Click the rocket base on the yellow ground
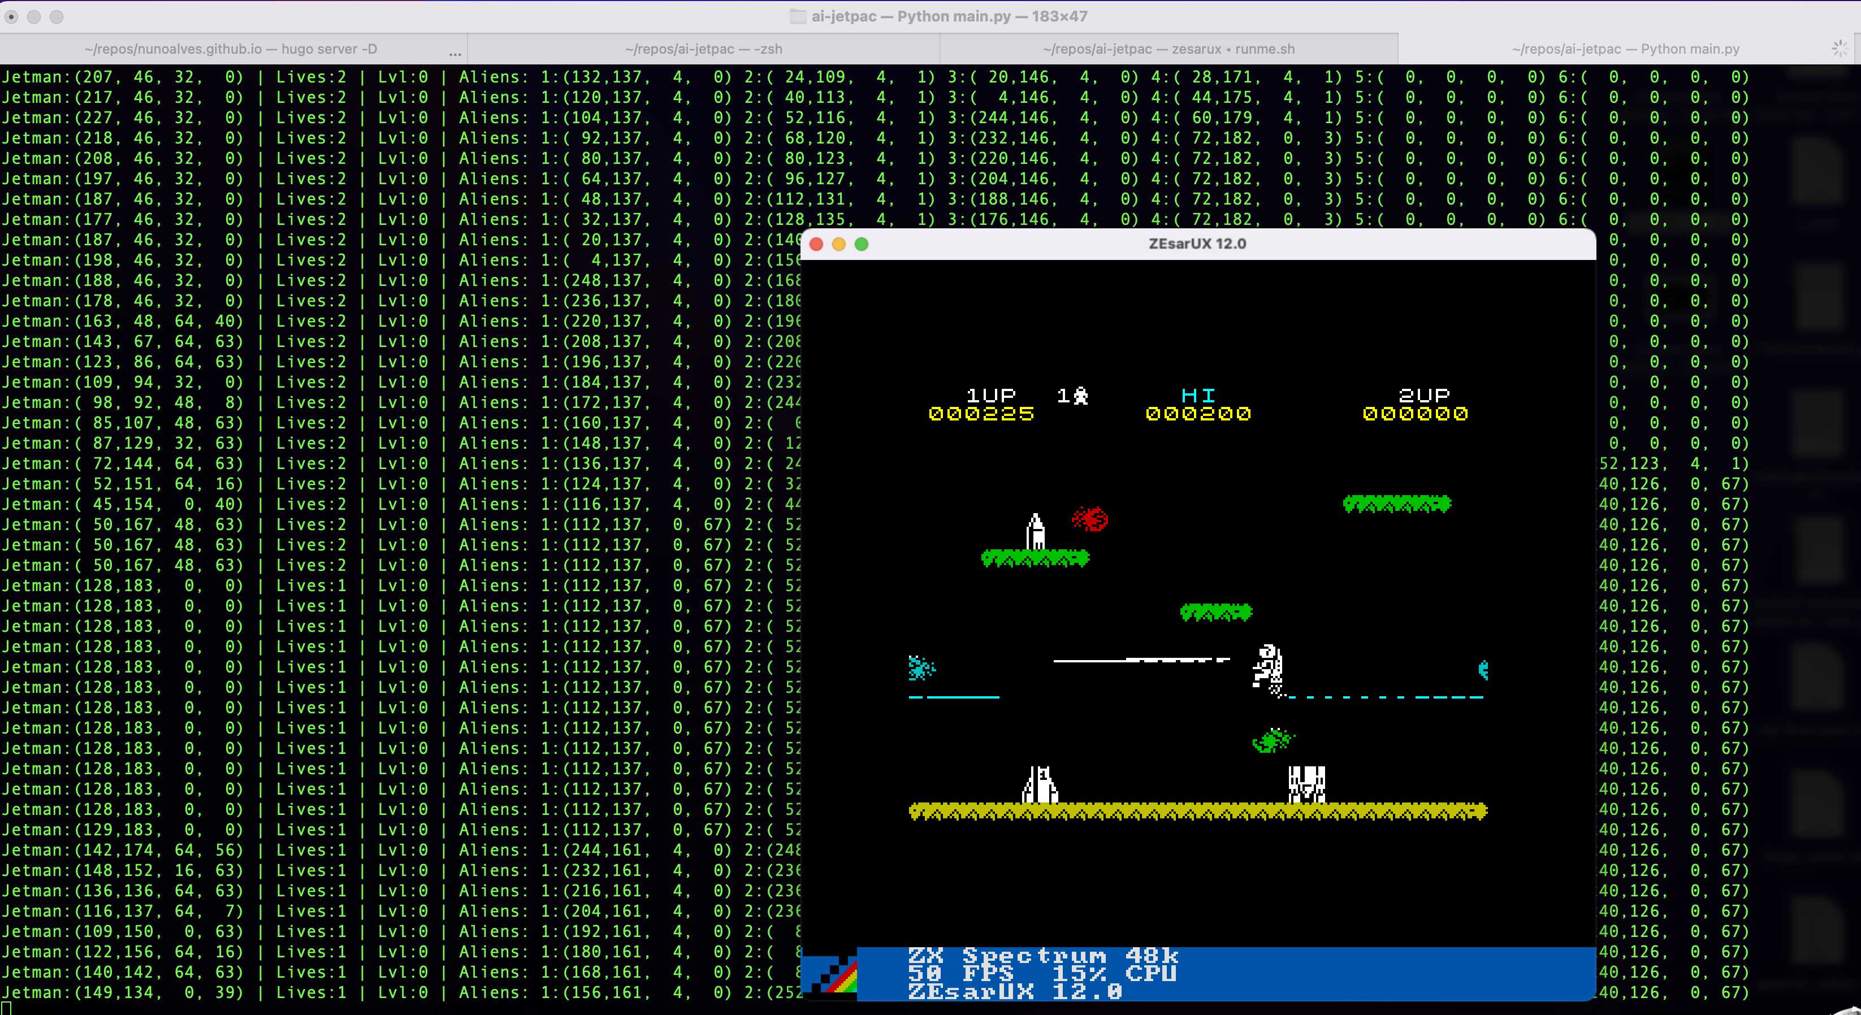This screenshot has width=1861, height=1015. click(1040, 784)
